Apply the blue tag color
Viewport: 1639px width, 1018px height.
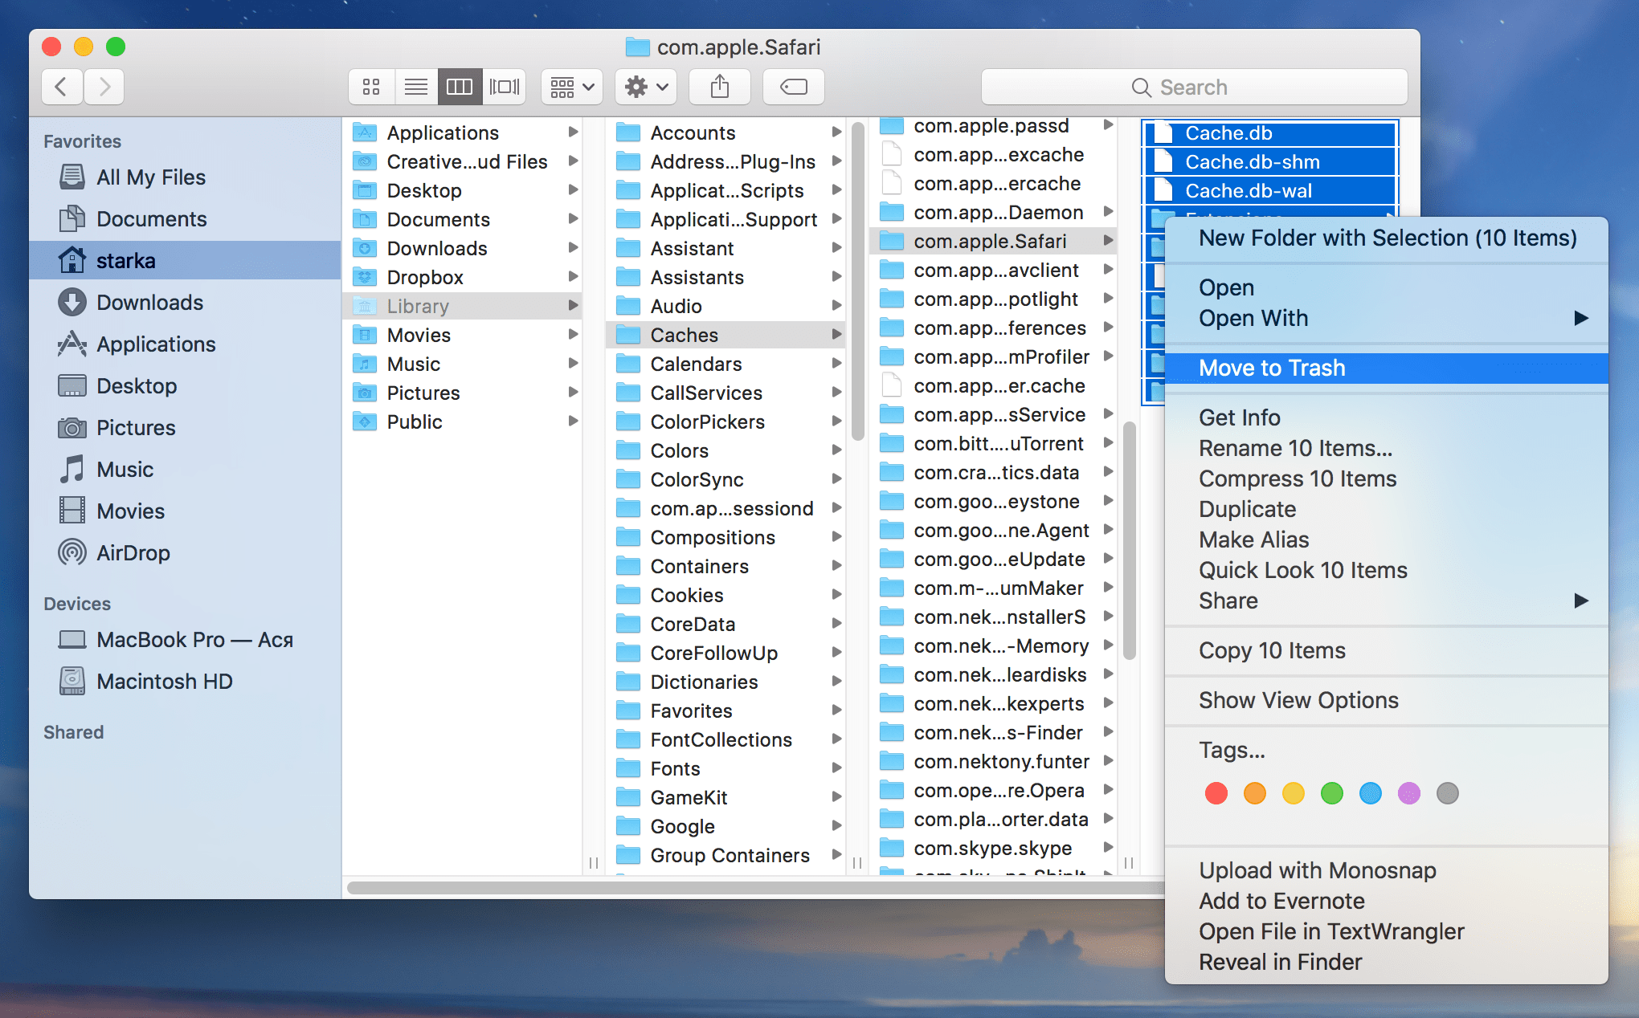click(1371, 793)
